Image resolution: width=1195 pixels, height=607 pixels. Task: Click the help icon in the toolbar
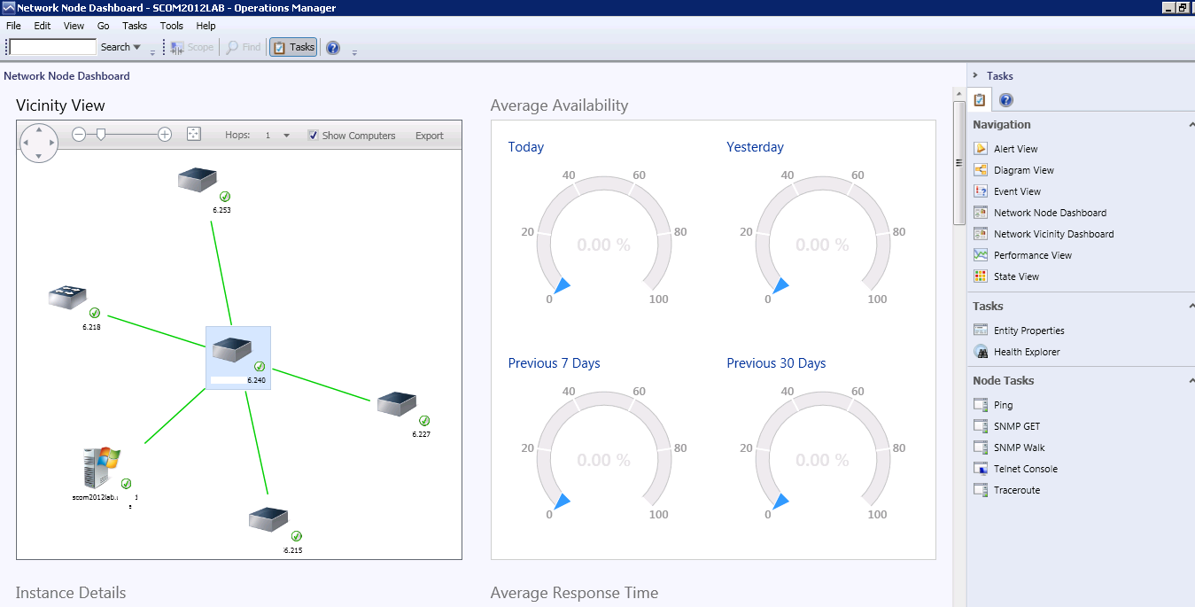(x=333, y=48)
